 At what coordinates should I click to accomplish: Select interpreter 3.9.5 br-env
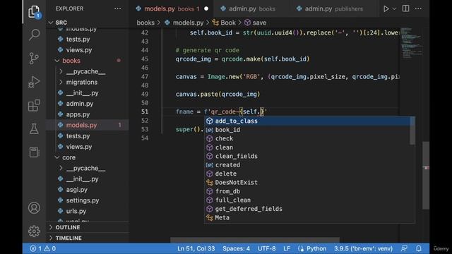(363, 248)
